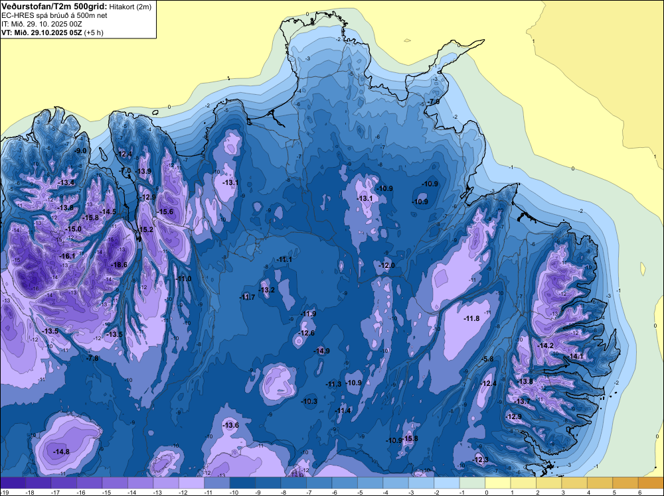Click the '-11.8' temperature reading
Screen dimensions: 664x496
pos(471,318)
